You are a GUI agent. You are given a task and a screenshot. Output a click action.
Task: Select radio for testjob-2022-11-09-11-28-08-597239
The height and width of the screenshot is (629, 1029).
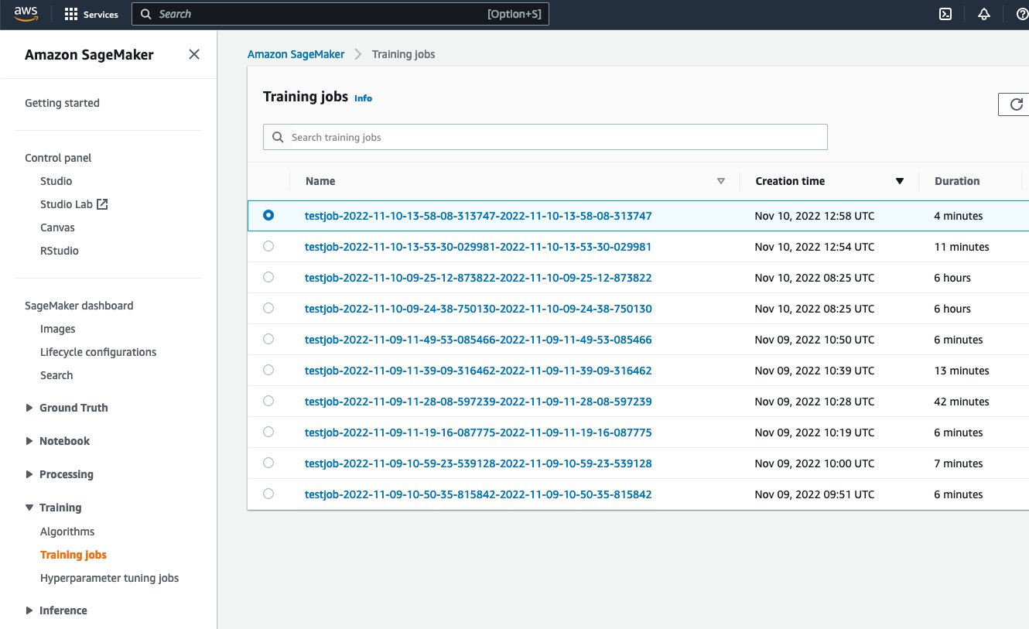click(x=268, y=402)
